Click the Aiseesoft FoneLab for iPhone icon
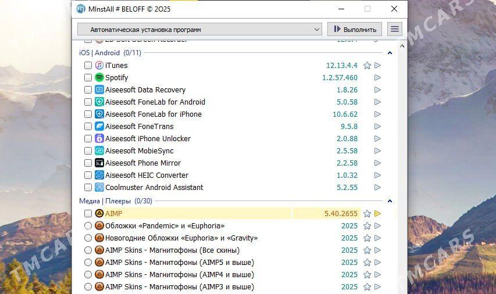 (x=99, y=114)
